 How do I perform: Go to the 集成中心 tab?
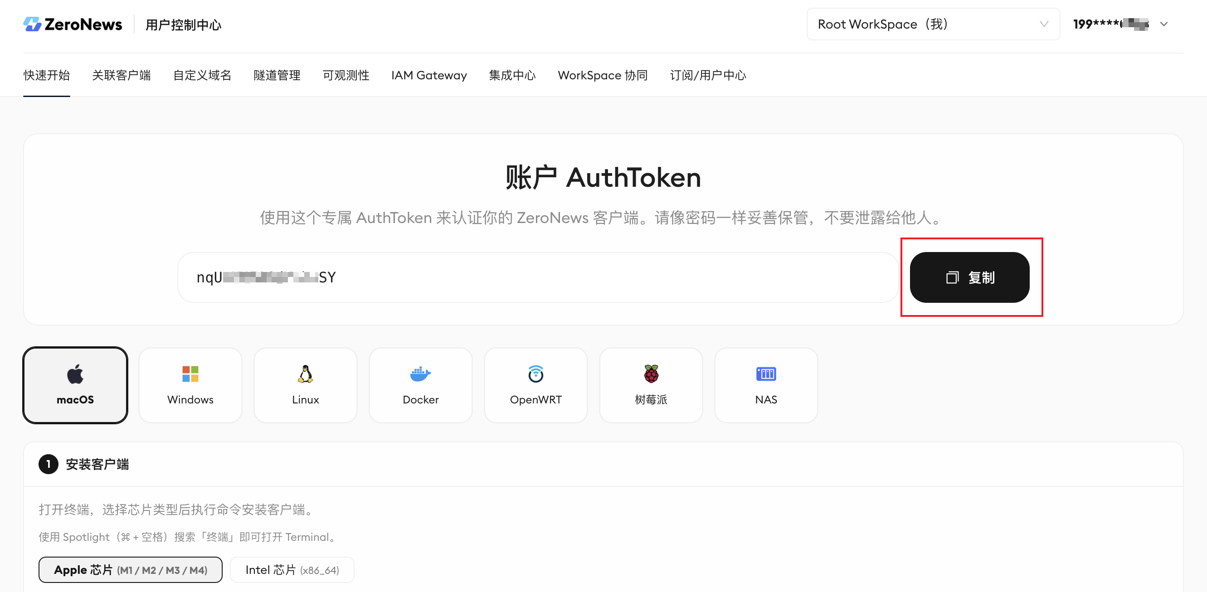coord(512,75)
